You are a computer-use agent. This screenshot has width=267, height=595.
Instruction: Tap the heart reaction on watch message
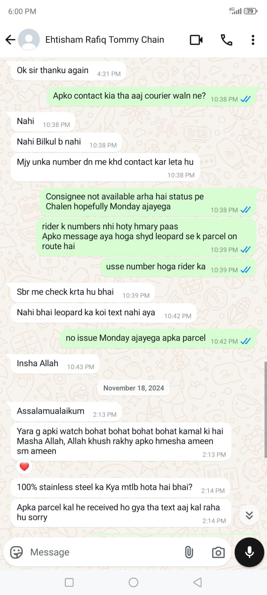point(24,467)
